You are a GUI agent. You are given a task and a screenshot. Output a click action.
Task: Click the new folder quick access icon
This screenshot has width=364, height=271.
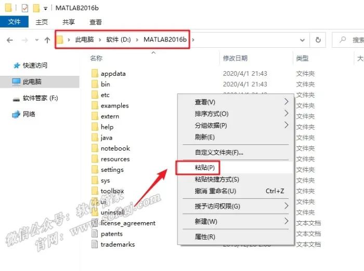point(36,8)
